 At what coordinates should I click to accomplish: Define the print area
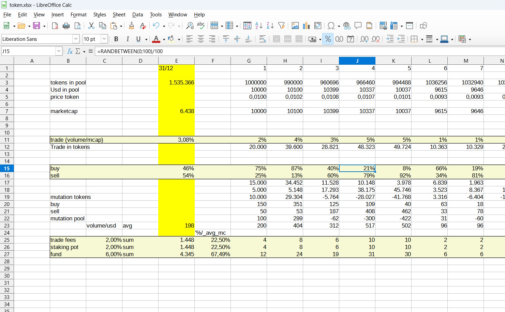(x=383, y=26)
